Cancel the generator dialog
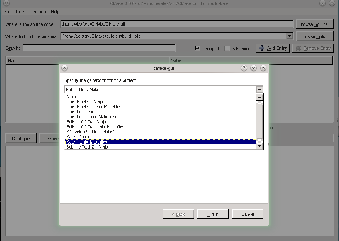Viewport: 339px width, 241px height. click(248, 214)
